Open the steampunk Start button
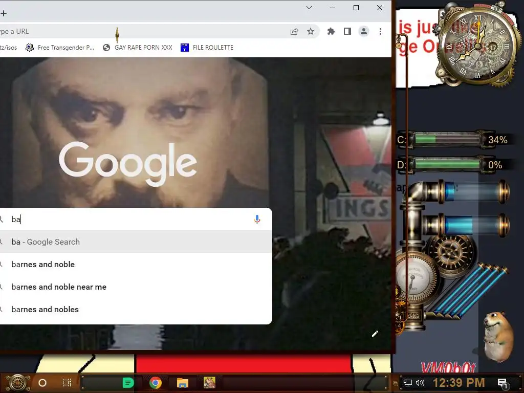 [17, 383]
